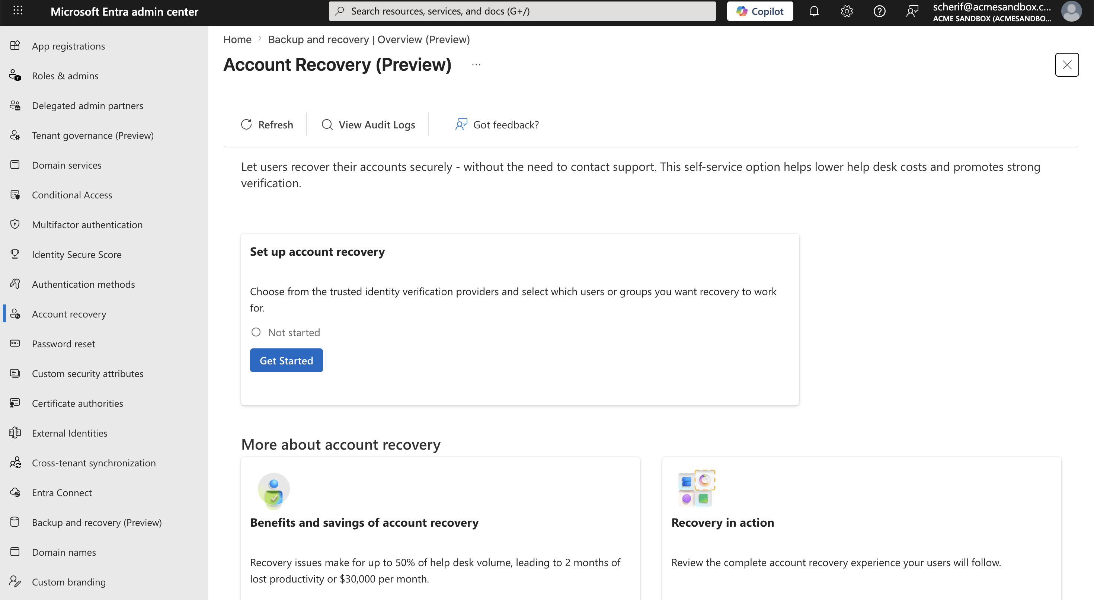Open the feedback person icon in header
The height and width of the screenshot is (600, 1094).
[x=912, y=11]
